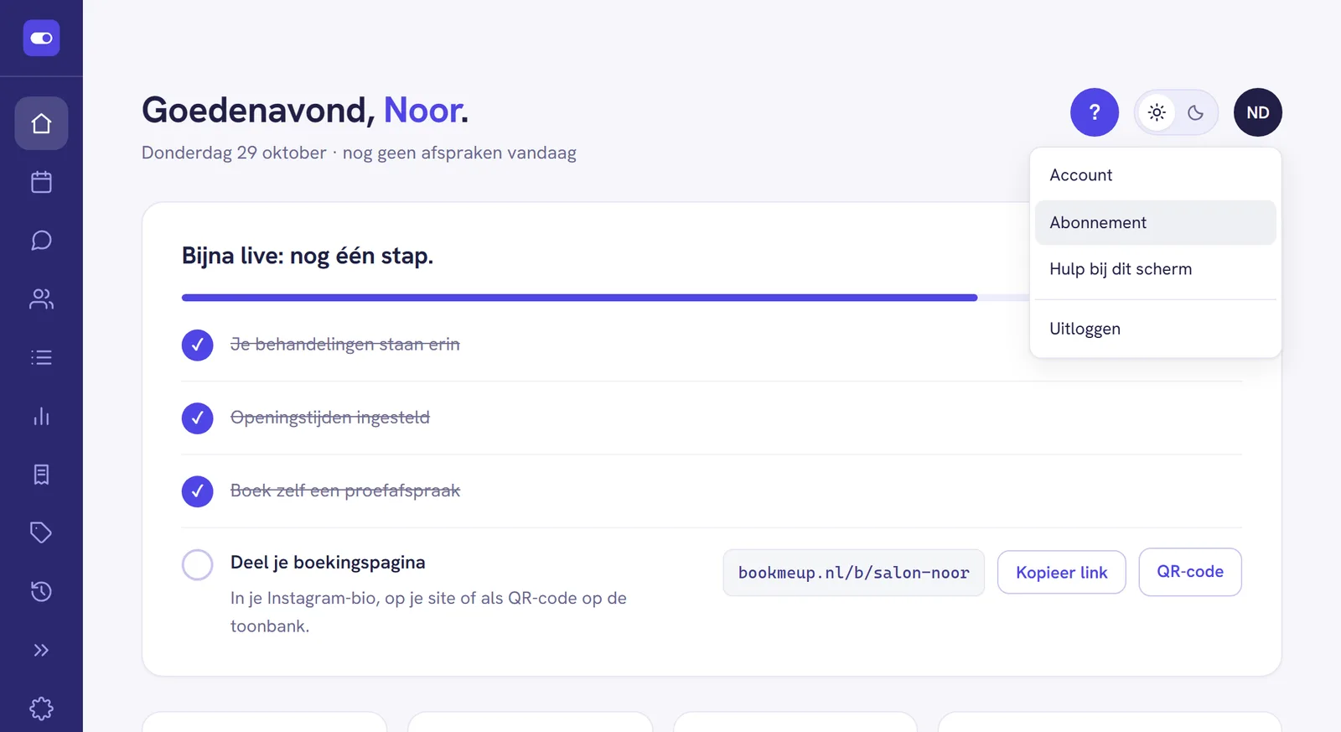Select Account in the user menu

[x=1156, y=175]
